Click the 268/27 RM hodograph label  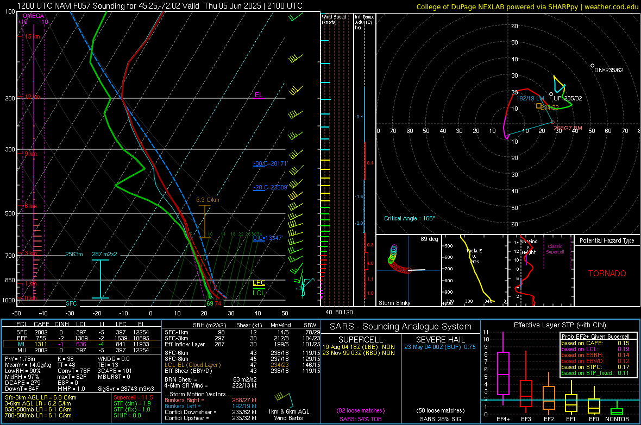click(568, 128)
